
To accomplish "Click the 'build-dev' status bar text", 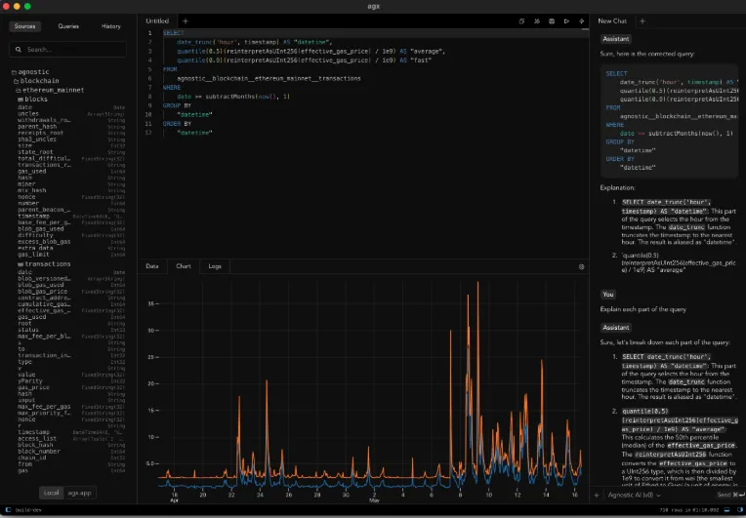I will (28, 510).
